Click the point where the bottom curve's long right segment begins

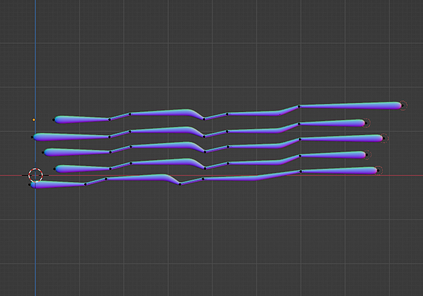(x=300, y=171)
